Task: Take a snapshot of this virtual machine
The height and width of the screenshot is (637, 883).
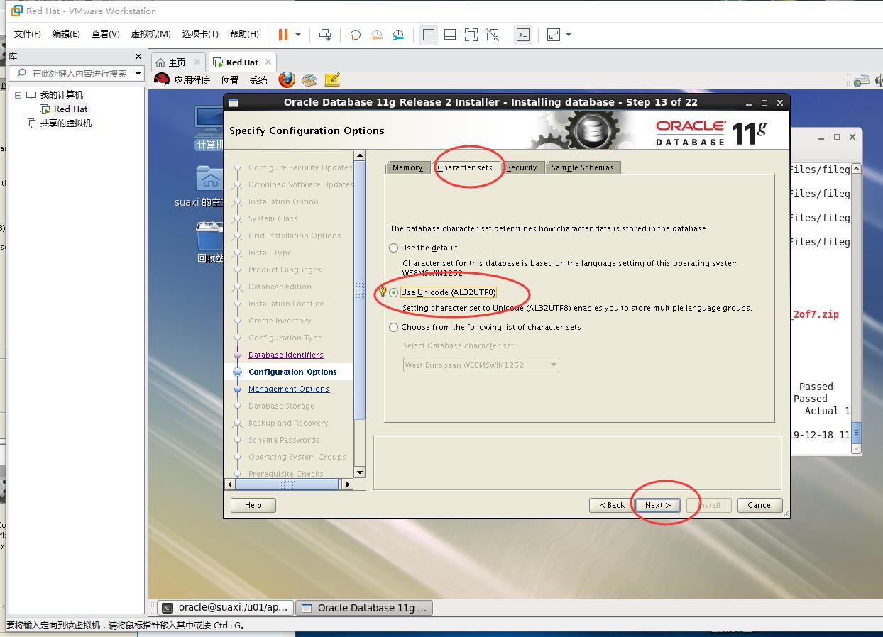Action: click(x=355, y=34)
